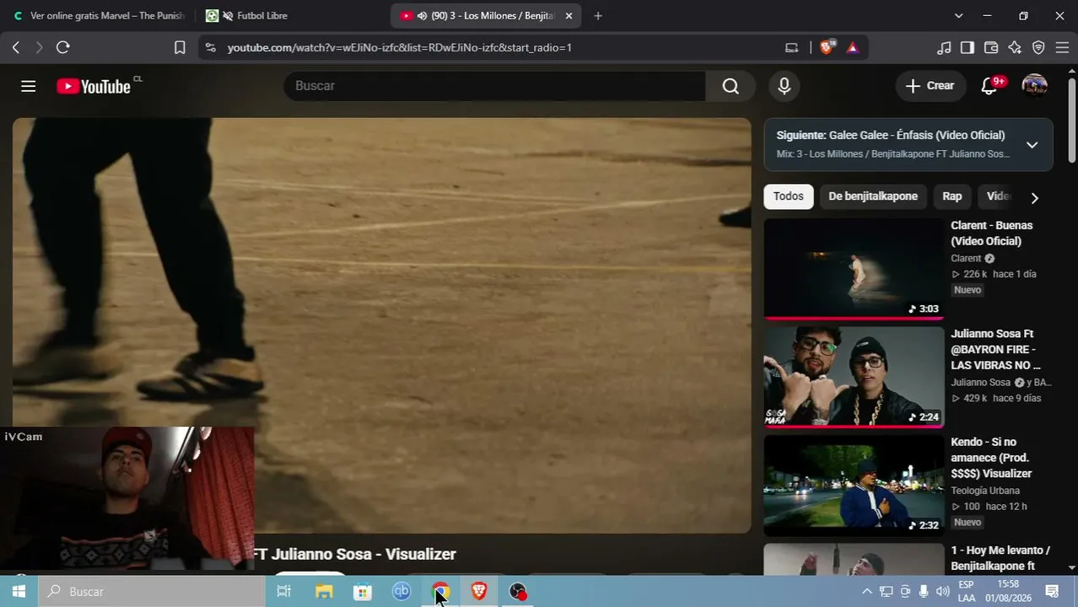This screenshot has width=1078, height=607.
Task: Open Chrome from the taskbar
Action: (x=440, y=591)
